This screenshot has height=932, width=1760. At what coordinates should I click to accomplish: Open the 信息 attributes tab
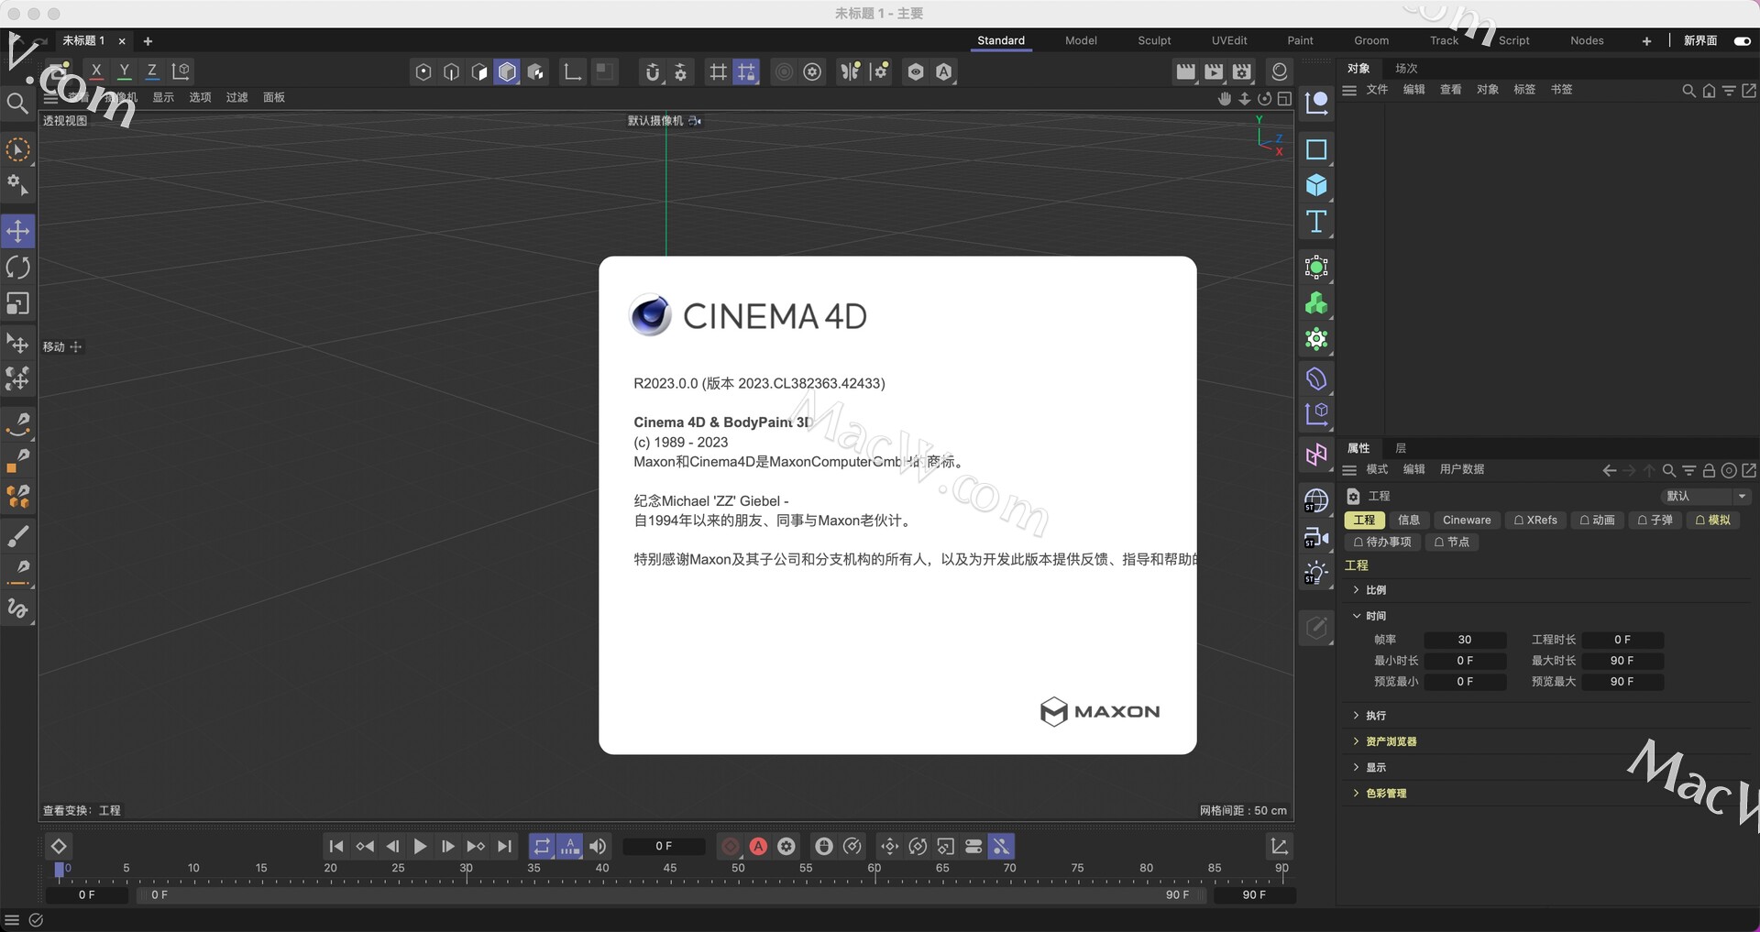point(1409,521)
